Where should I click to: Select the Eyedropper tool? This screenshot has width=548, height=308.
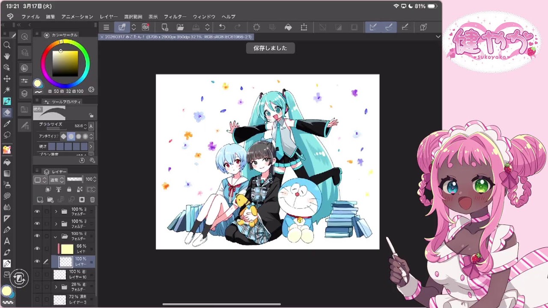(7, 124)
